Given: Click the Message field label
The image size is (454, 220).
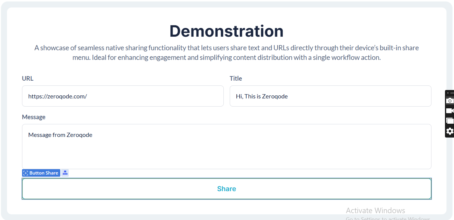Looking at the screenshot, I should click(x=34, y=117).
